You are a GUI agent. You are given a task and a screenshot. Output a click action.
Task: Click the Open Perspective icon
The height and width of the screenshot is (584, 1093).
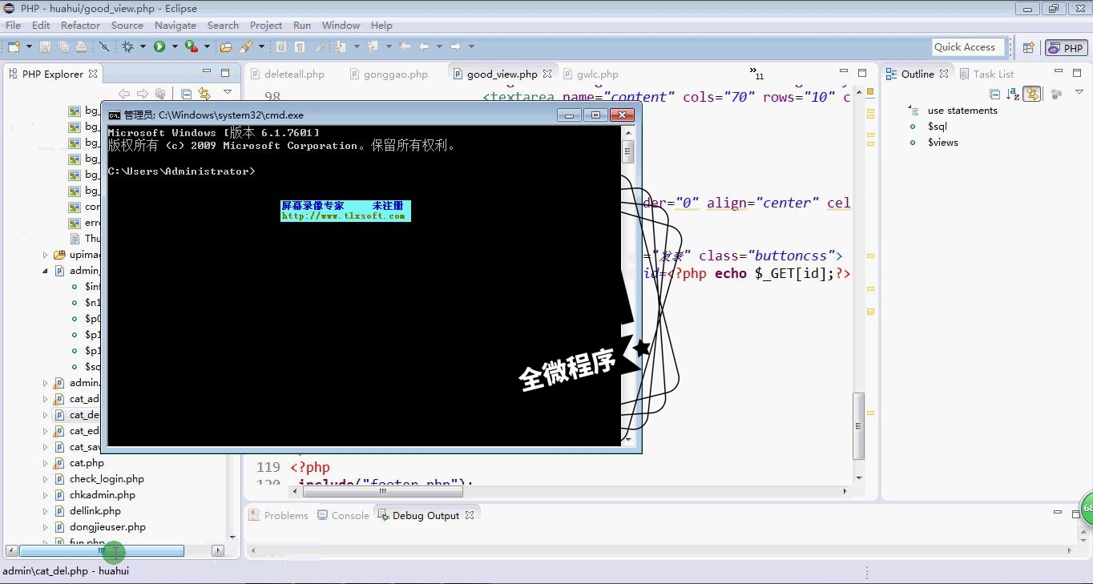click(1029, 48)
